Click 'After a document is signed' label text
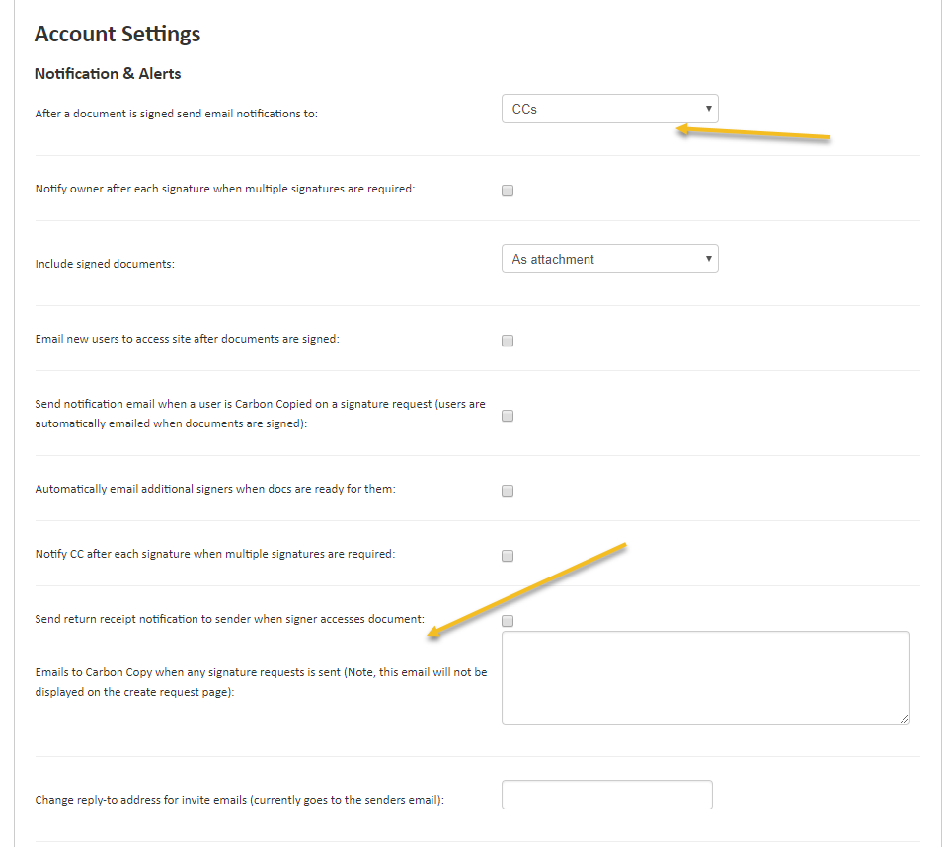942x847 pixels. 176,114
